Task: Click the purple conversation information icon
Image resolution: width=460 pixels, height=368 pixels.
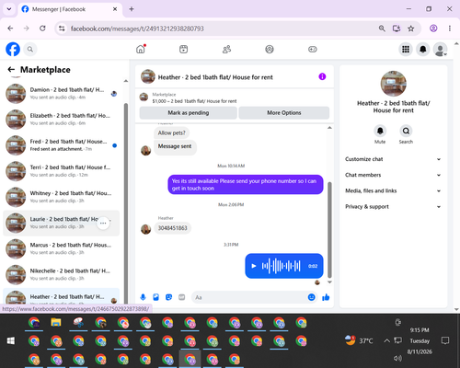Action: tap(322, 76)
